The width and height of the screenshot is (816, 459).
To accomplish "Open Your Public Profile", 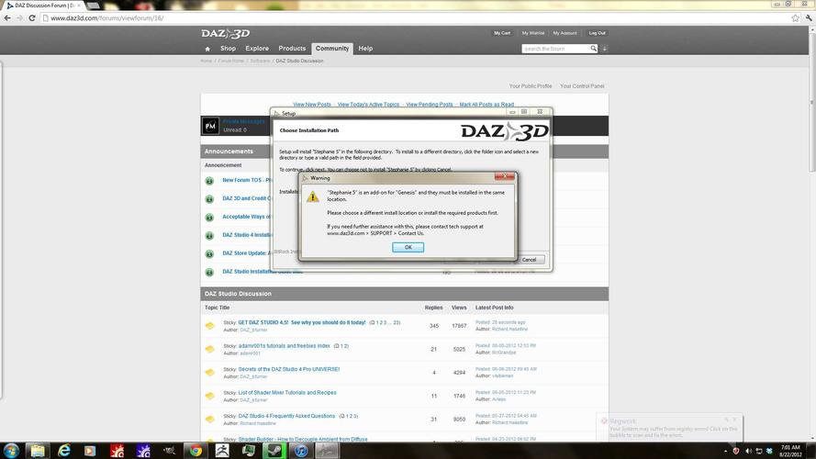I will (531, 86).
